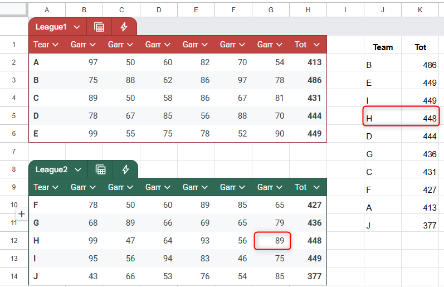
Task: Click the League1 lightning bolt icon
Action: tap(124, 27)
